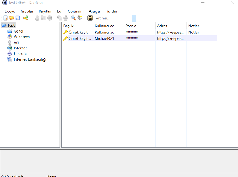
Task: Click the New database toolbar icon
Action: coord(5,18)
